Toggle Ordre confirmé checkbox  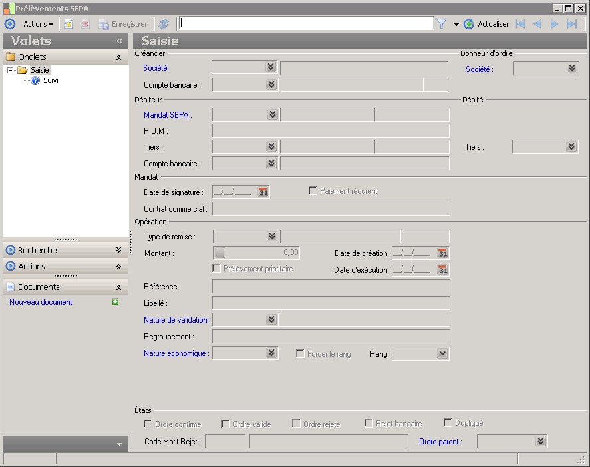(148, 424)
